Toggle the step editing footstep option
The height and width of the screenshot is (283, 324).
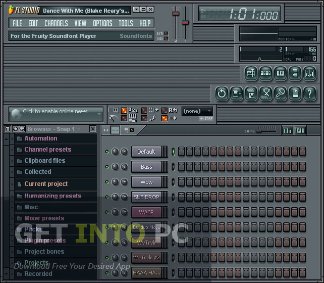144,118
